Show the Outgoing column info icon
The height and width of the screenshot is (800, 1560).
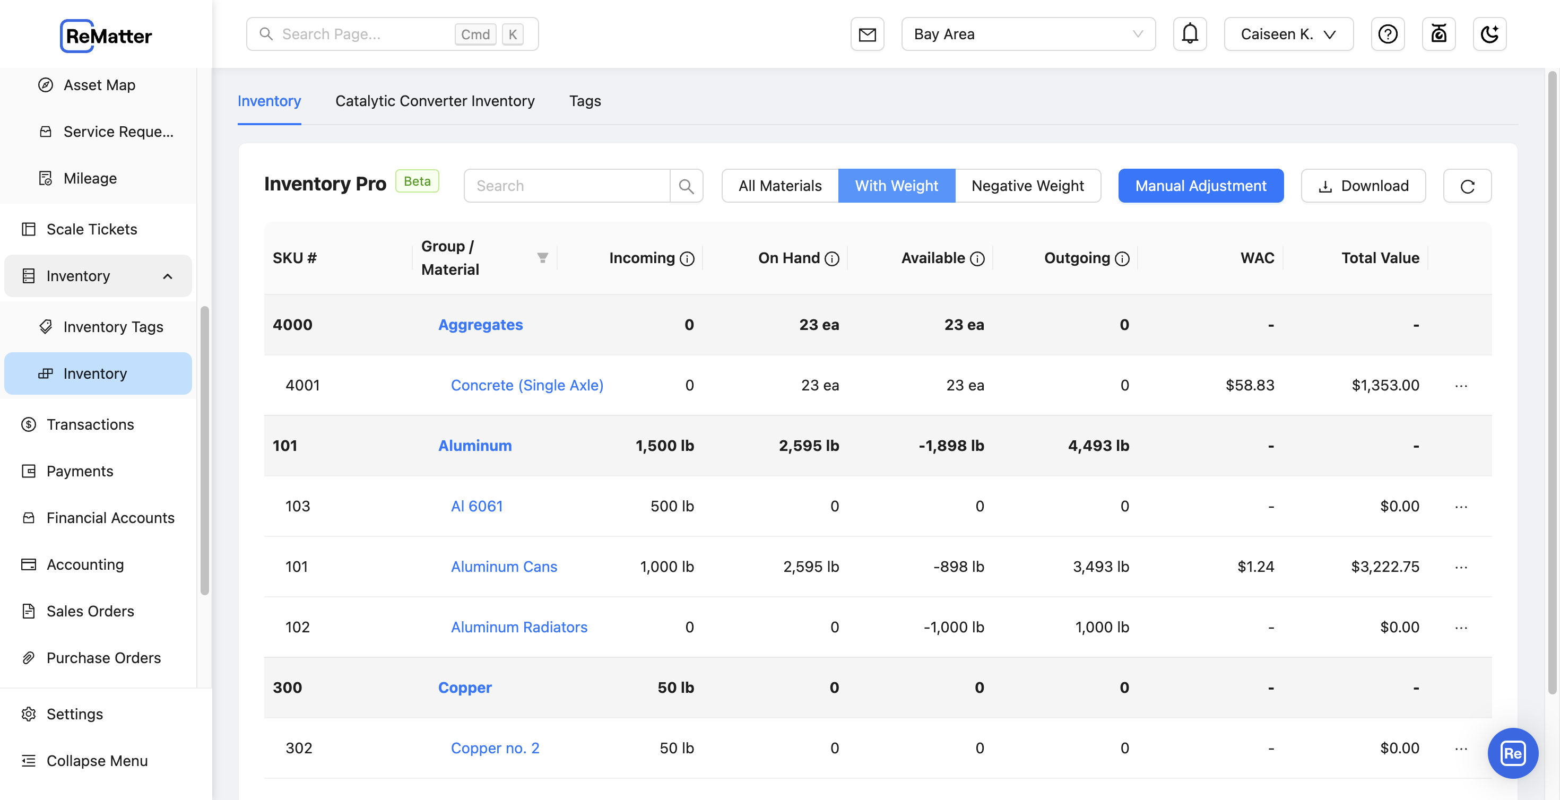(x=1122, y=258)
